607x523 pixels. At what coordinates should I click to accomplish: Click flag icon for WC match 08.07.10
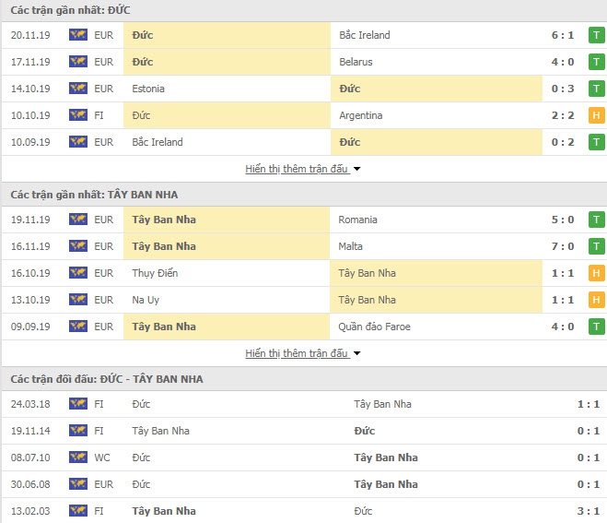click(77, 458)
